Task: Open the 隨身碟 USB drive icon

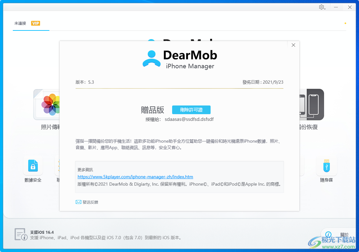Action: [x=327, y=166]
